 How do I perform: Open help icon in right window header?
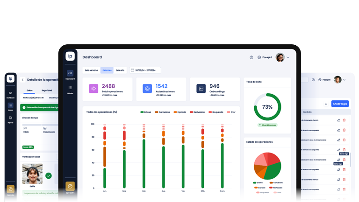[x=313, y=80]
